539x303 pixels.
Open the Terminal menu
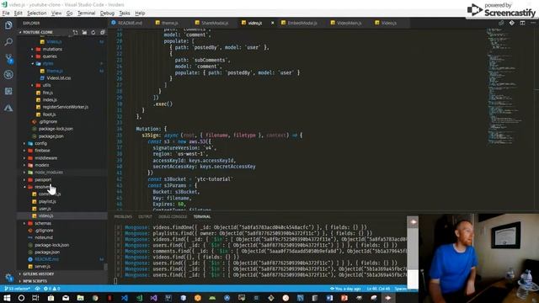point(86,13)
